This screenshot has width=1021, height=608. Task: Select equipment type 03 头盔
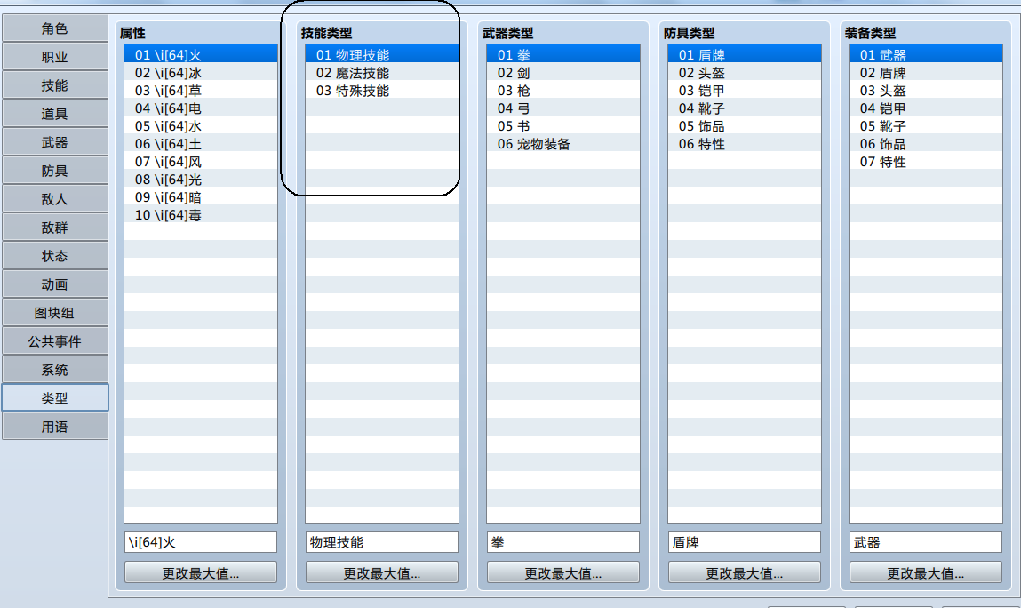tap(925, 90)
